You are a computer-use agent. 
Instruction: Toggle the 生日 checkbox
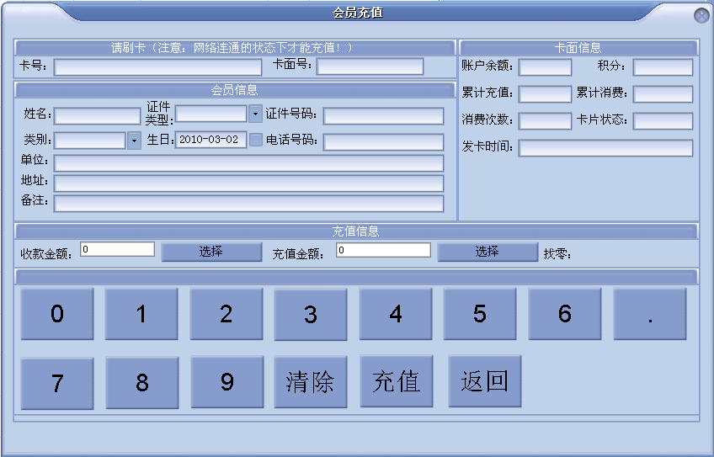(x=256, y=140)
